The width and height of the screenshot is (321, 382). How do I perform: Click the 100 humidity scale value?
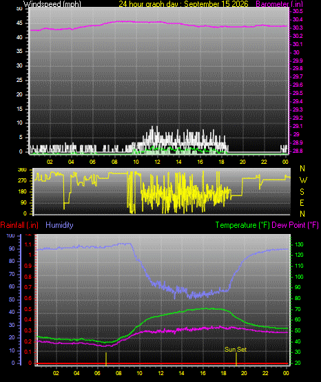[x=11, y=235]
